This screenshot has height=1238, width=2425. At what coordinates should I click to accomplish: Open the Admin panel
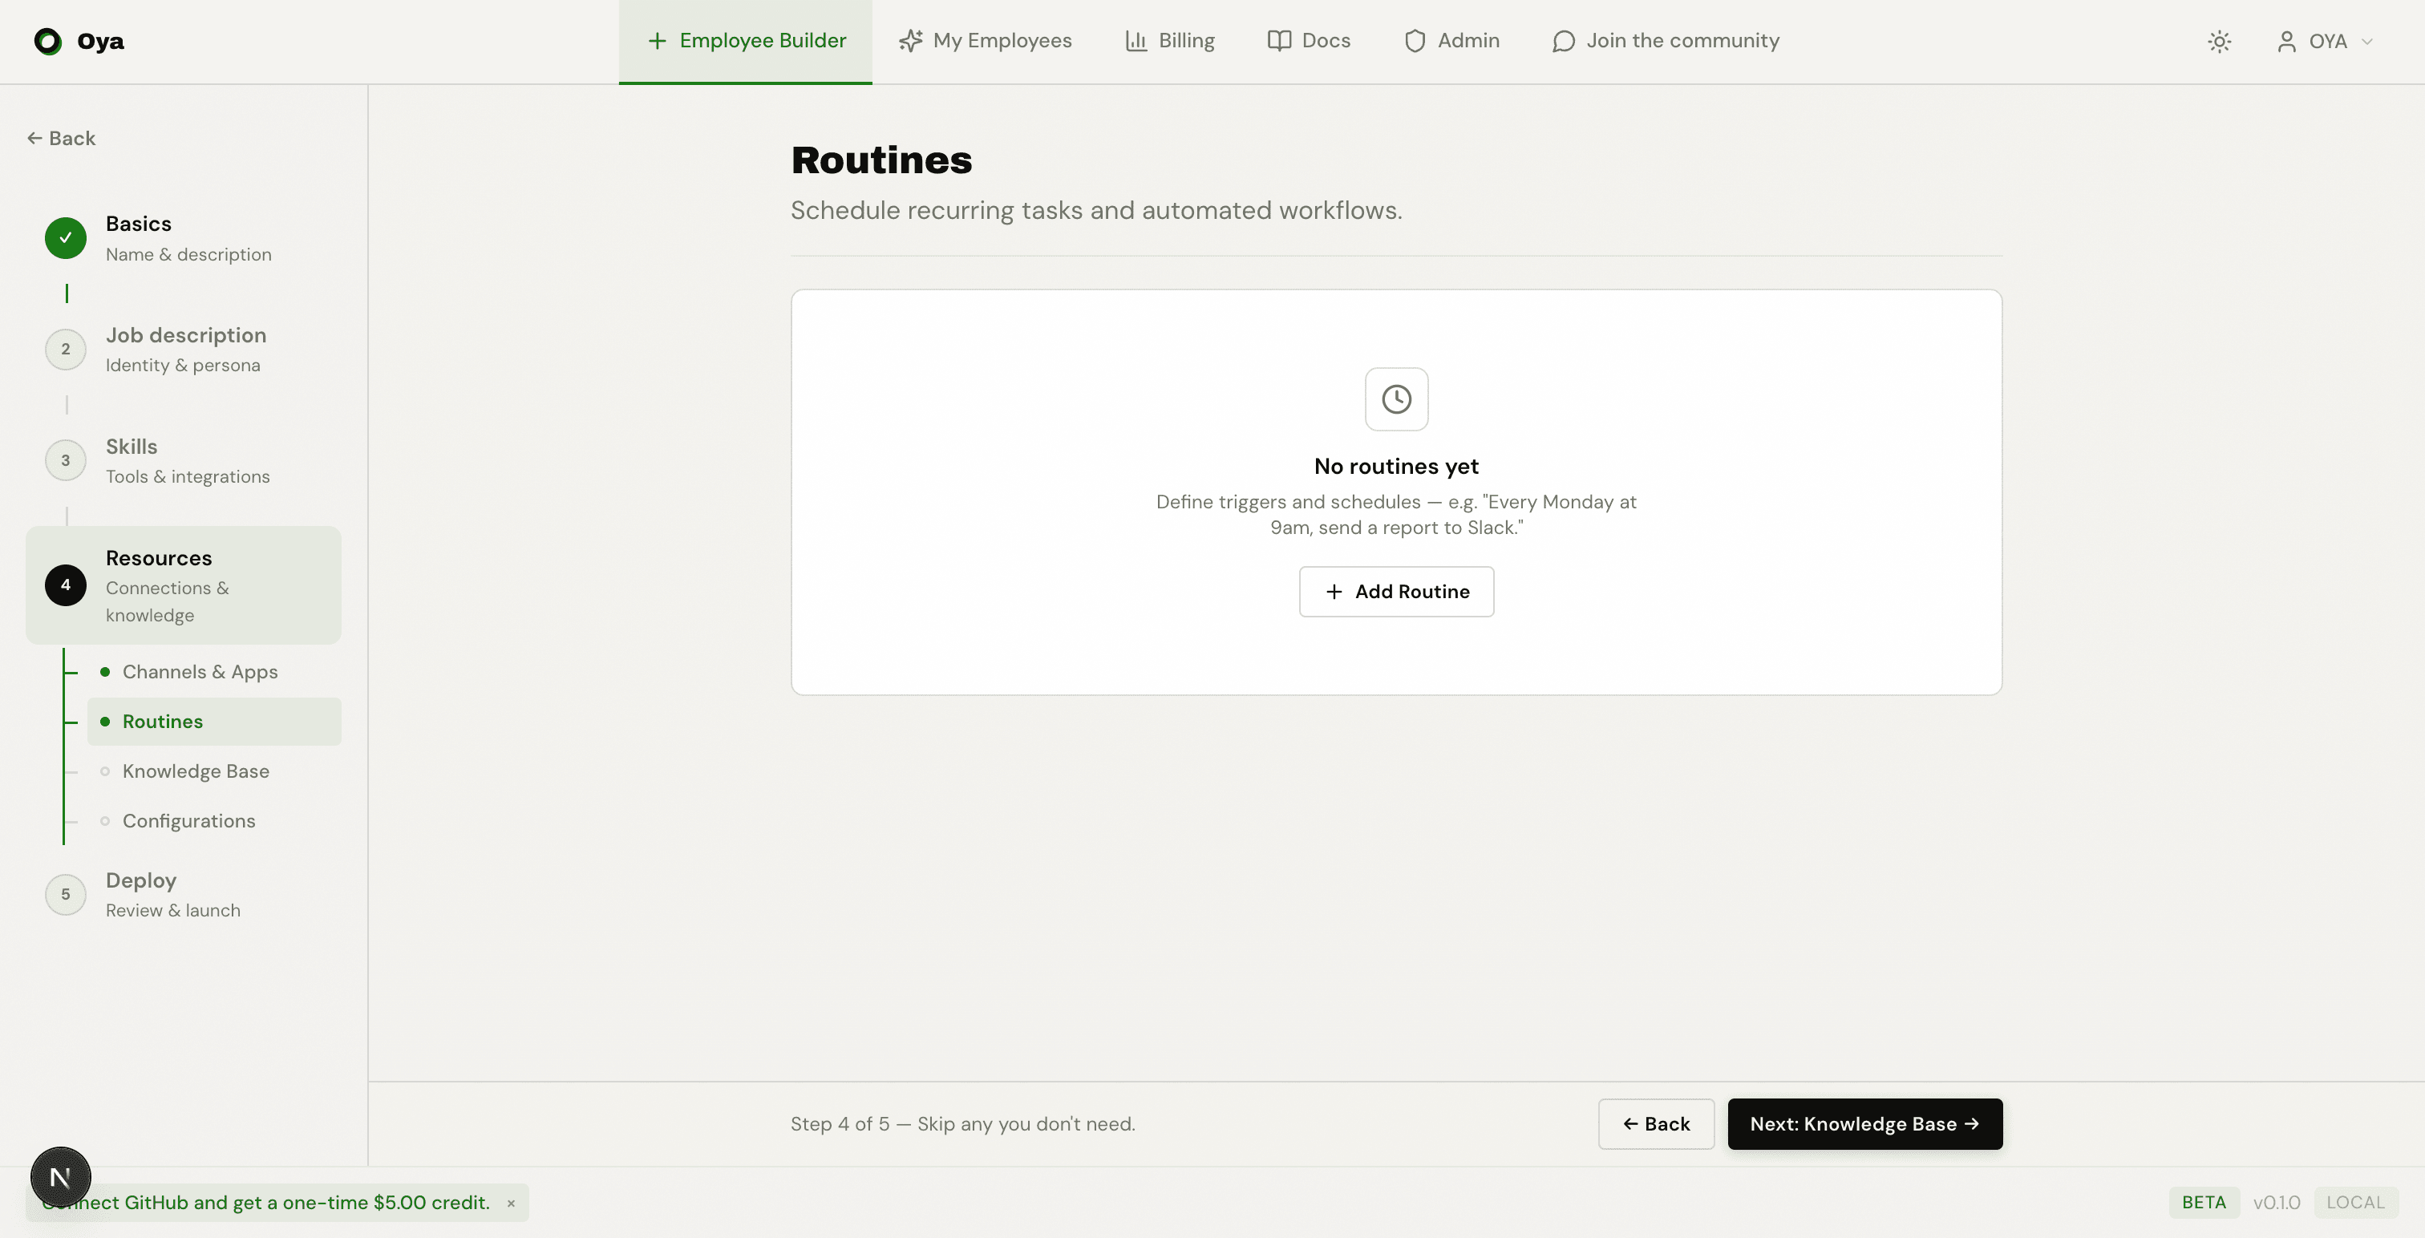click(x=1451, y=40)
